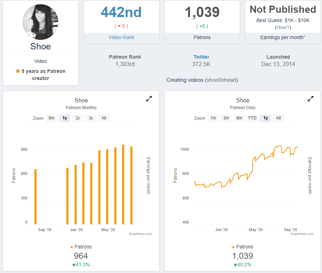Set Monthly chart zoom to All
Viewport: 322px width, 273px height.
[x=104, y=118]
